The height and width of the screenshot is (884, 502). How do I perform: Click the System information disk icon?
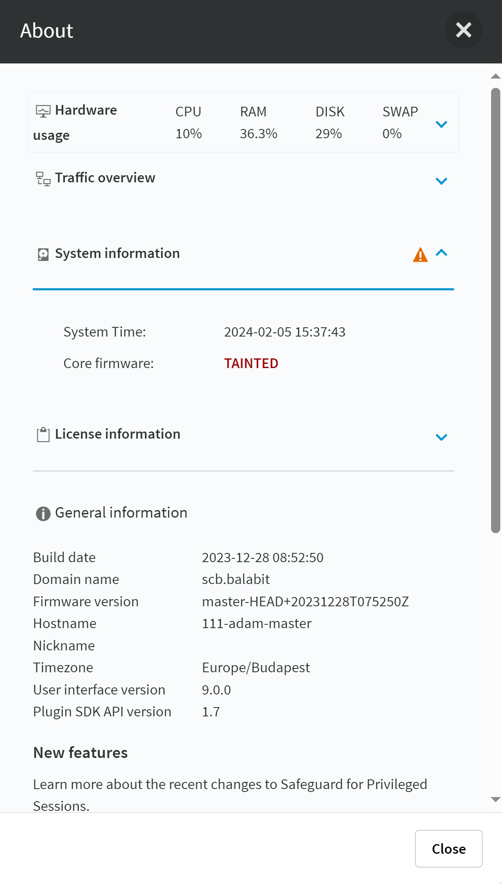pyautogui.click(x=43, y=255)
